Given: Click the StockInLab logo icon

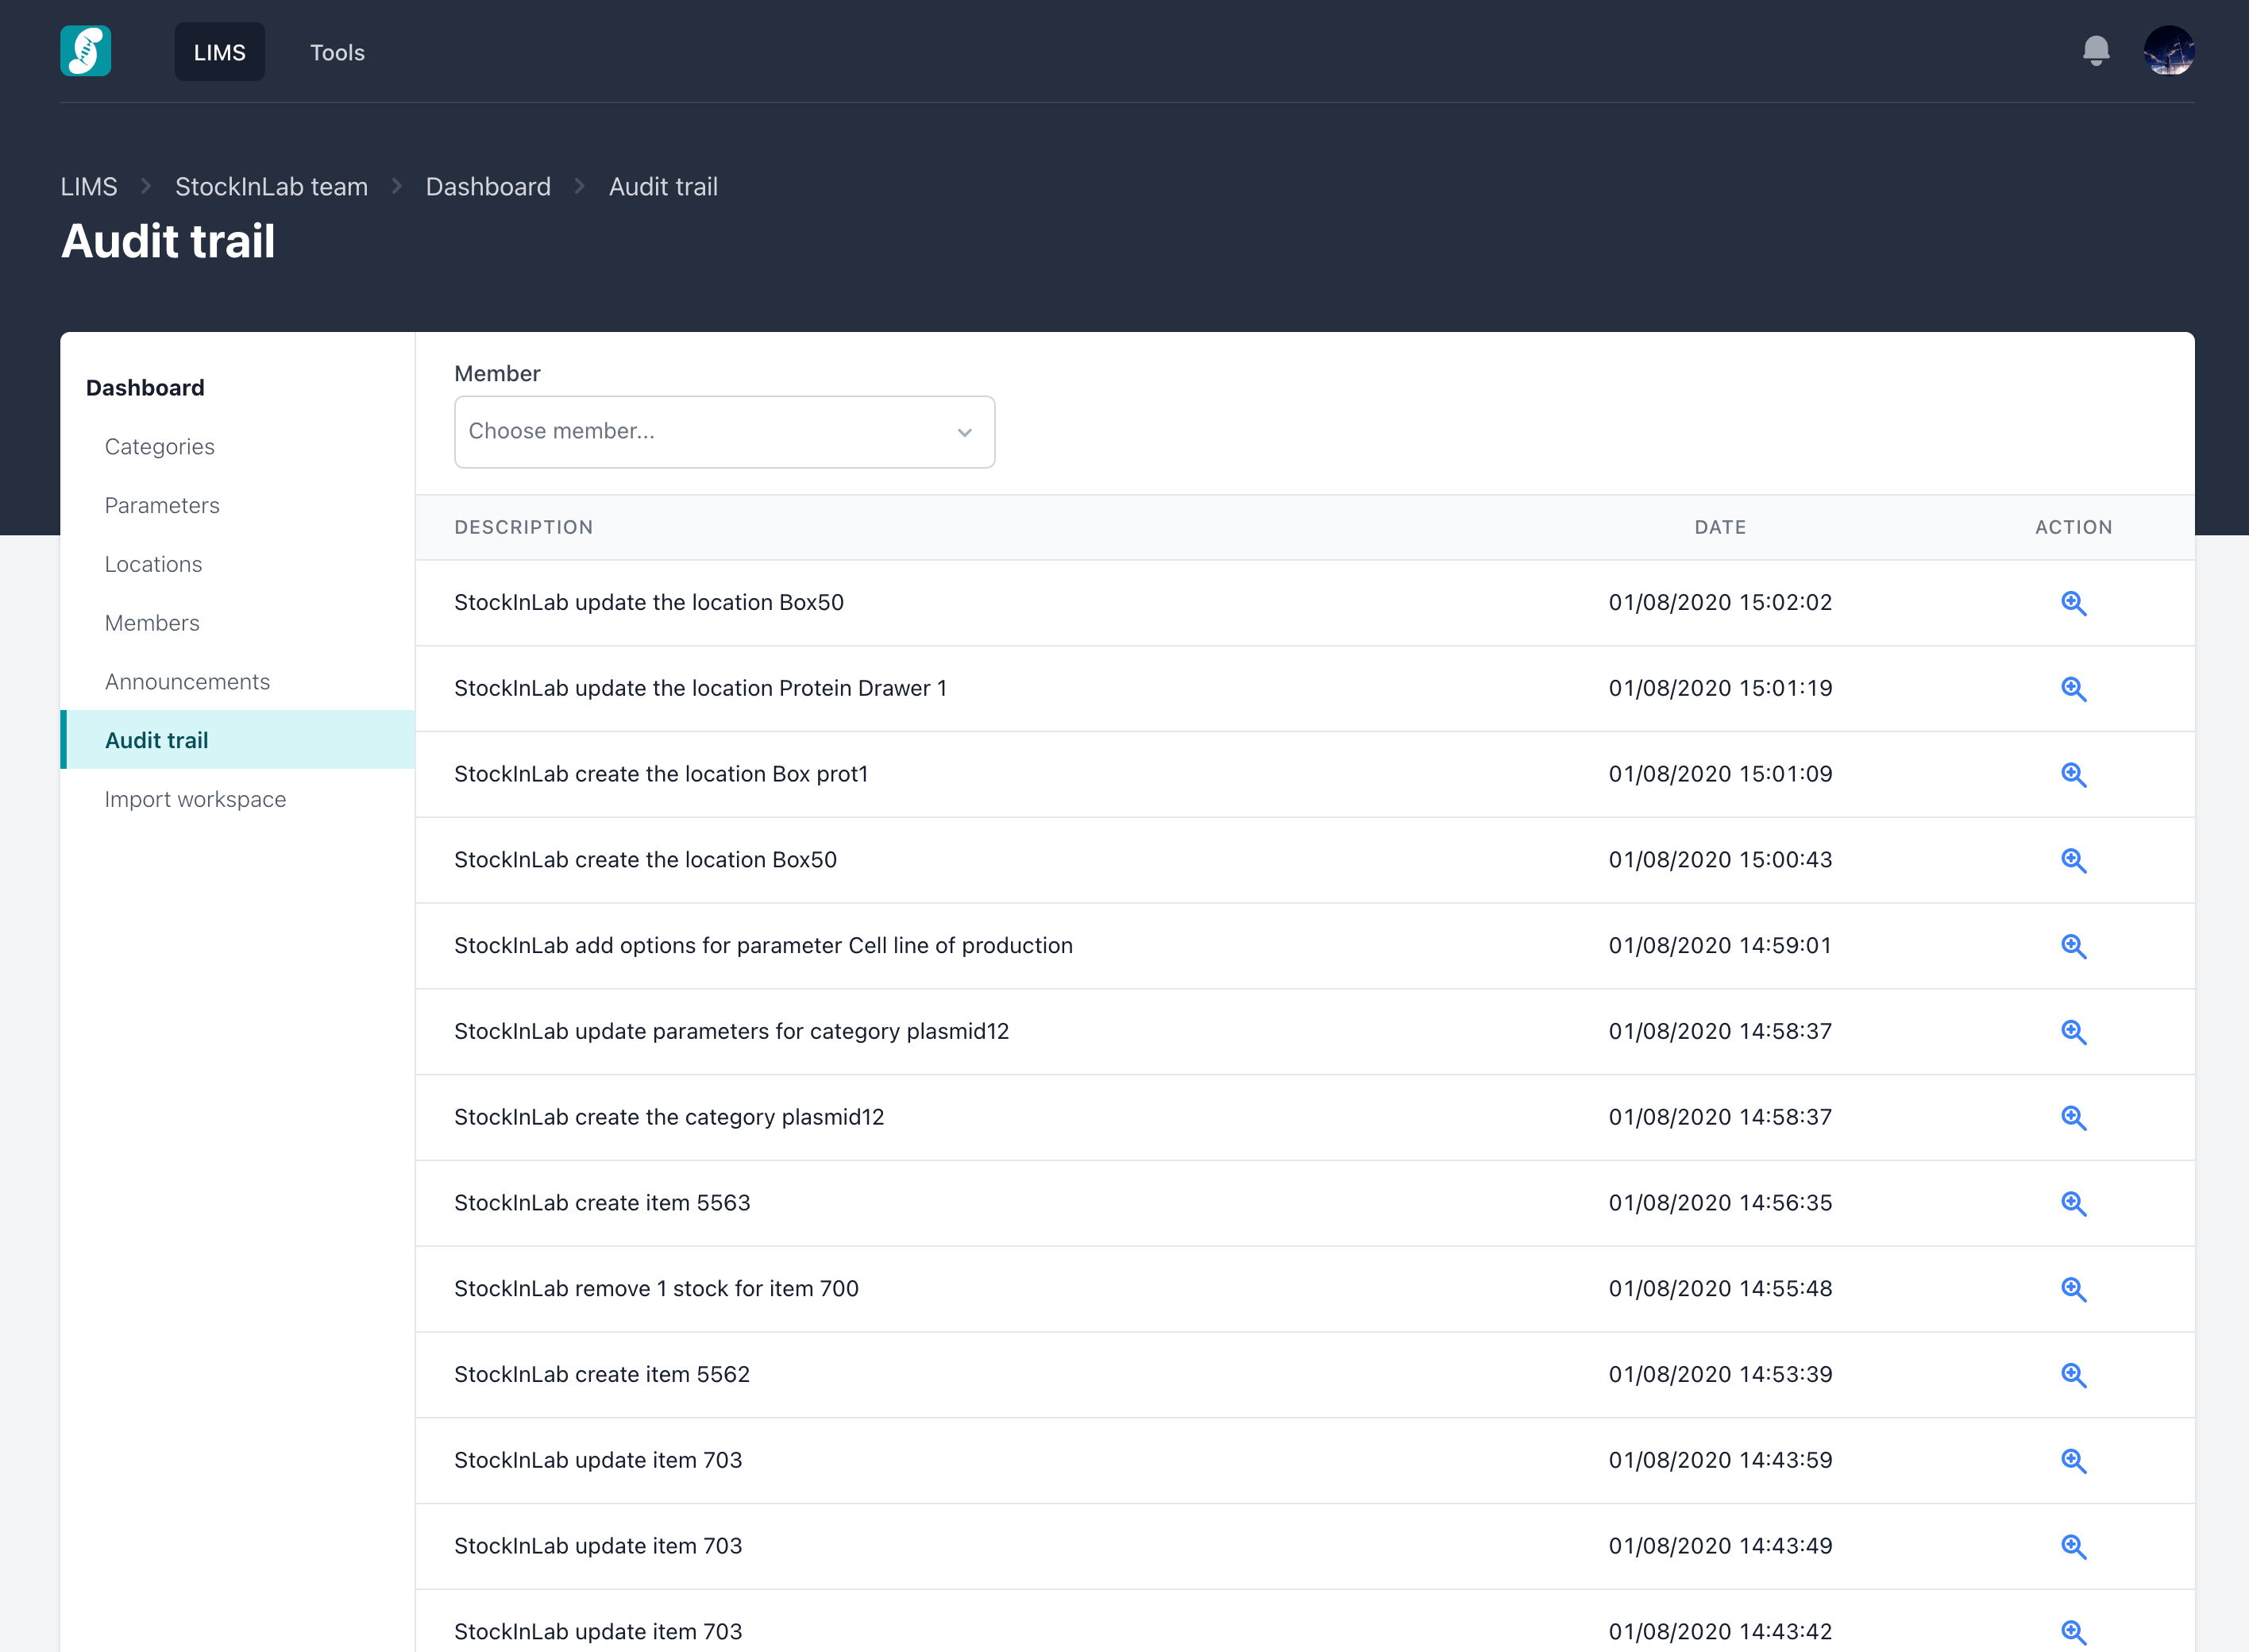Looking at the screenshot, I should click(x=85, y=51).
